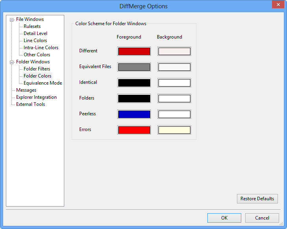Viewport: 287px width, 229px height.
Task: Dismiss the dialog with Cancel
Action: click(262, 218)
